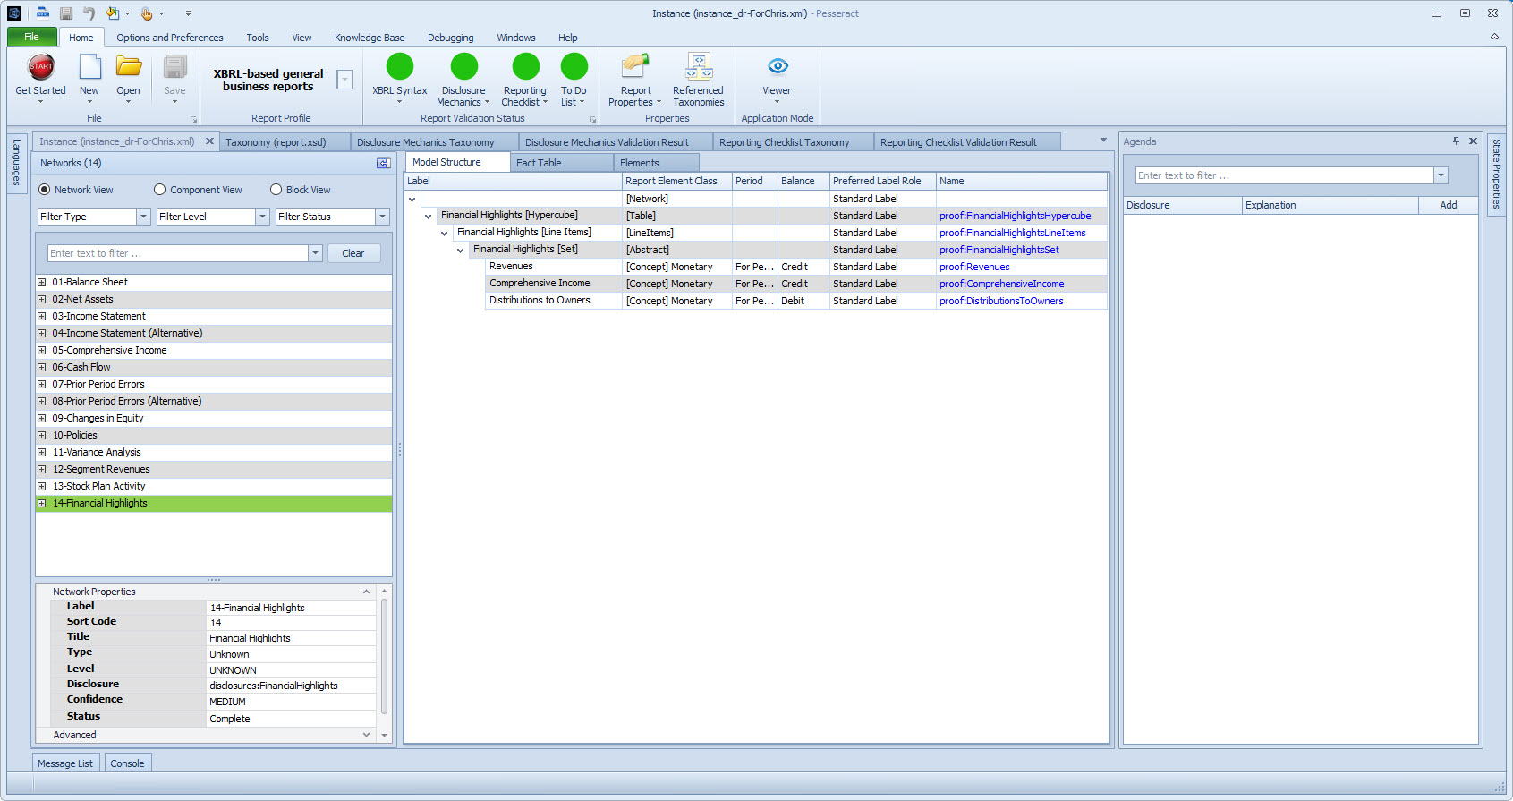
Task: Click the To Do List green icon
Action: click(574, 66)
